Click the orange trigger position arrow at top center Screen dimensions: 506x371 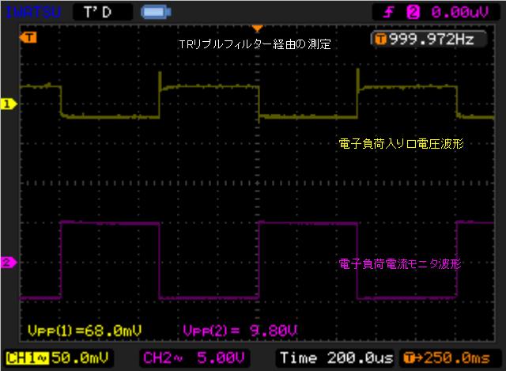pos(257,28)
